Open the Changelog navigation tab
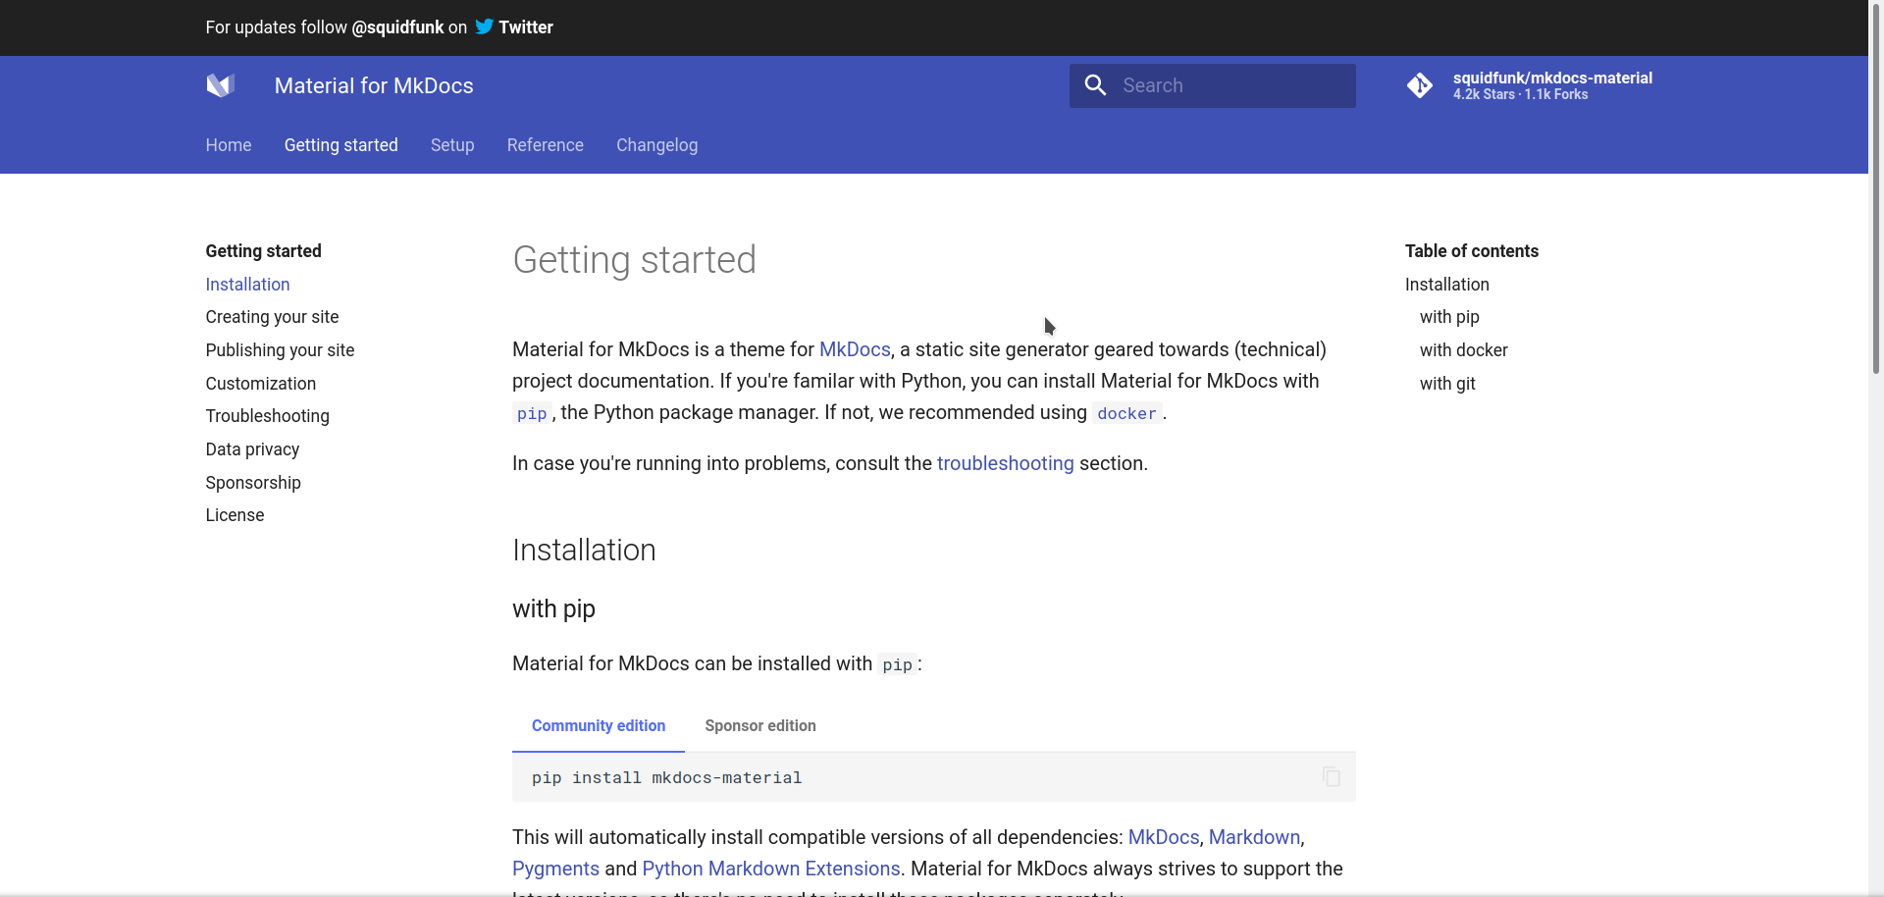This screenshot has width=1884, height=897. [x=656, y=145]
